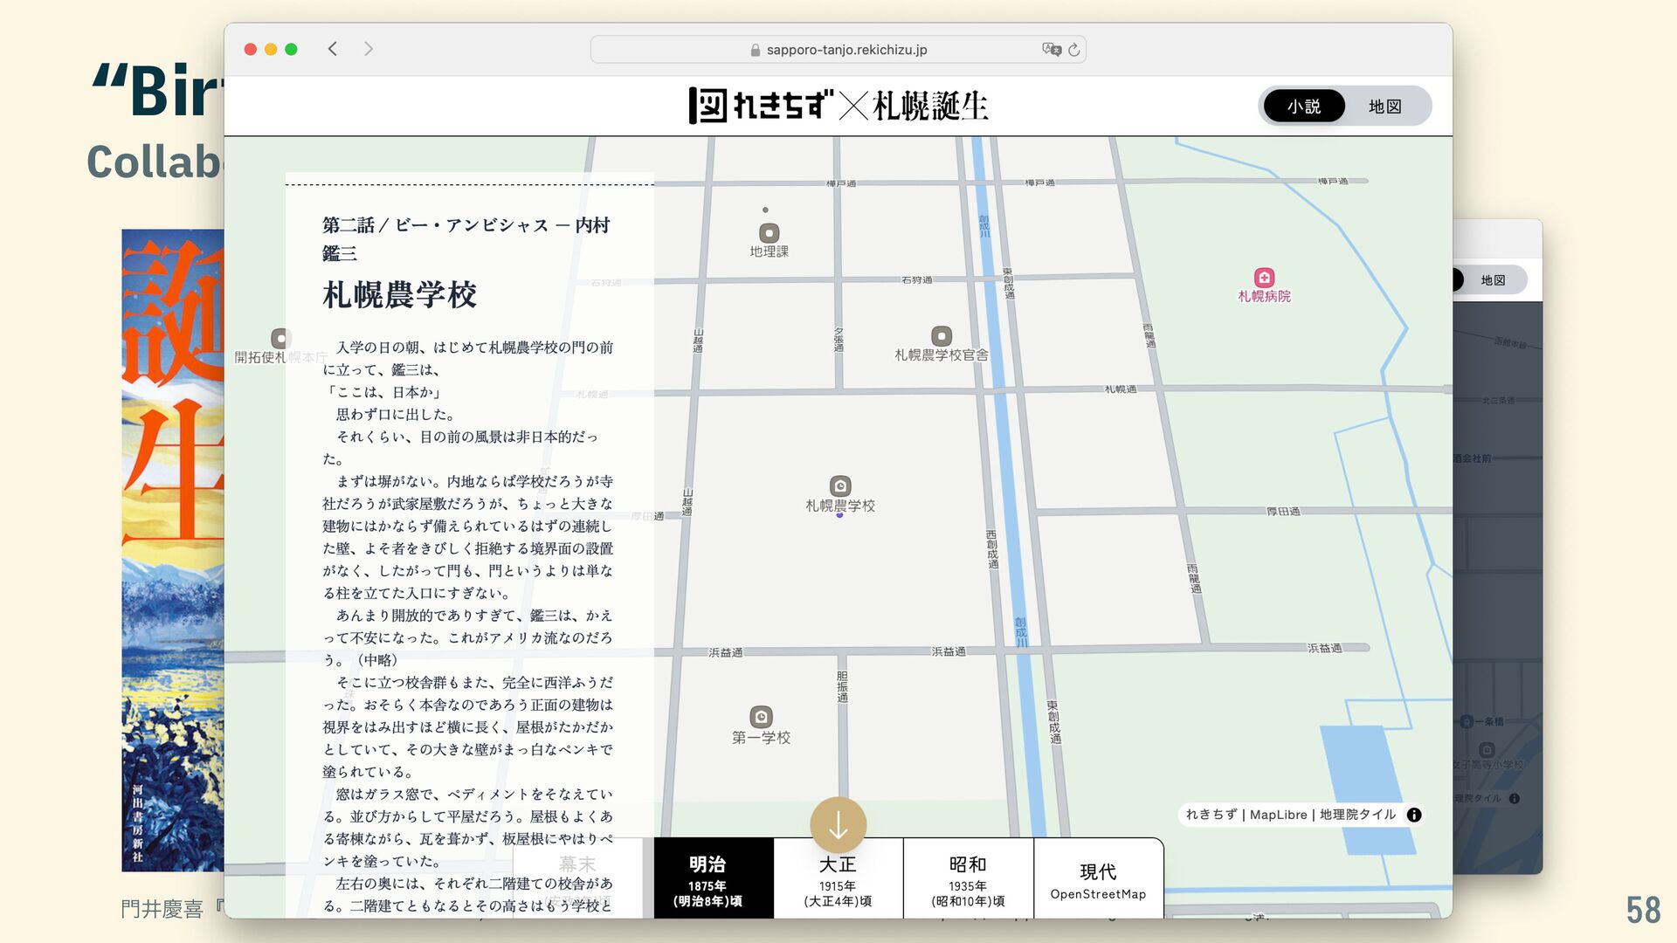Click the 第一学校 marker icon
This screenshot has height=943, width=1677.
tap(761, 717)
